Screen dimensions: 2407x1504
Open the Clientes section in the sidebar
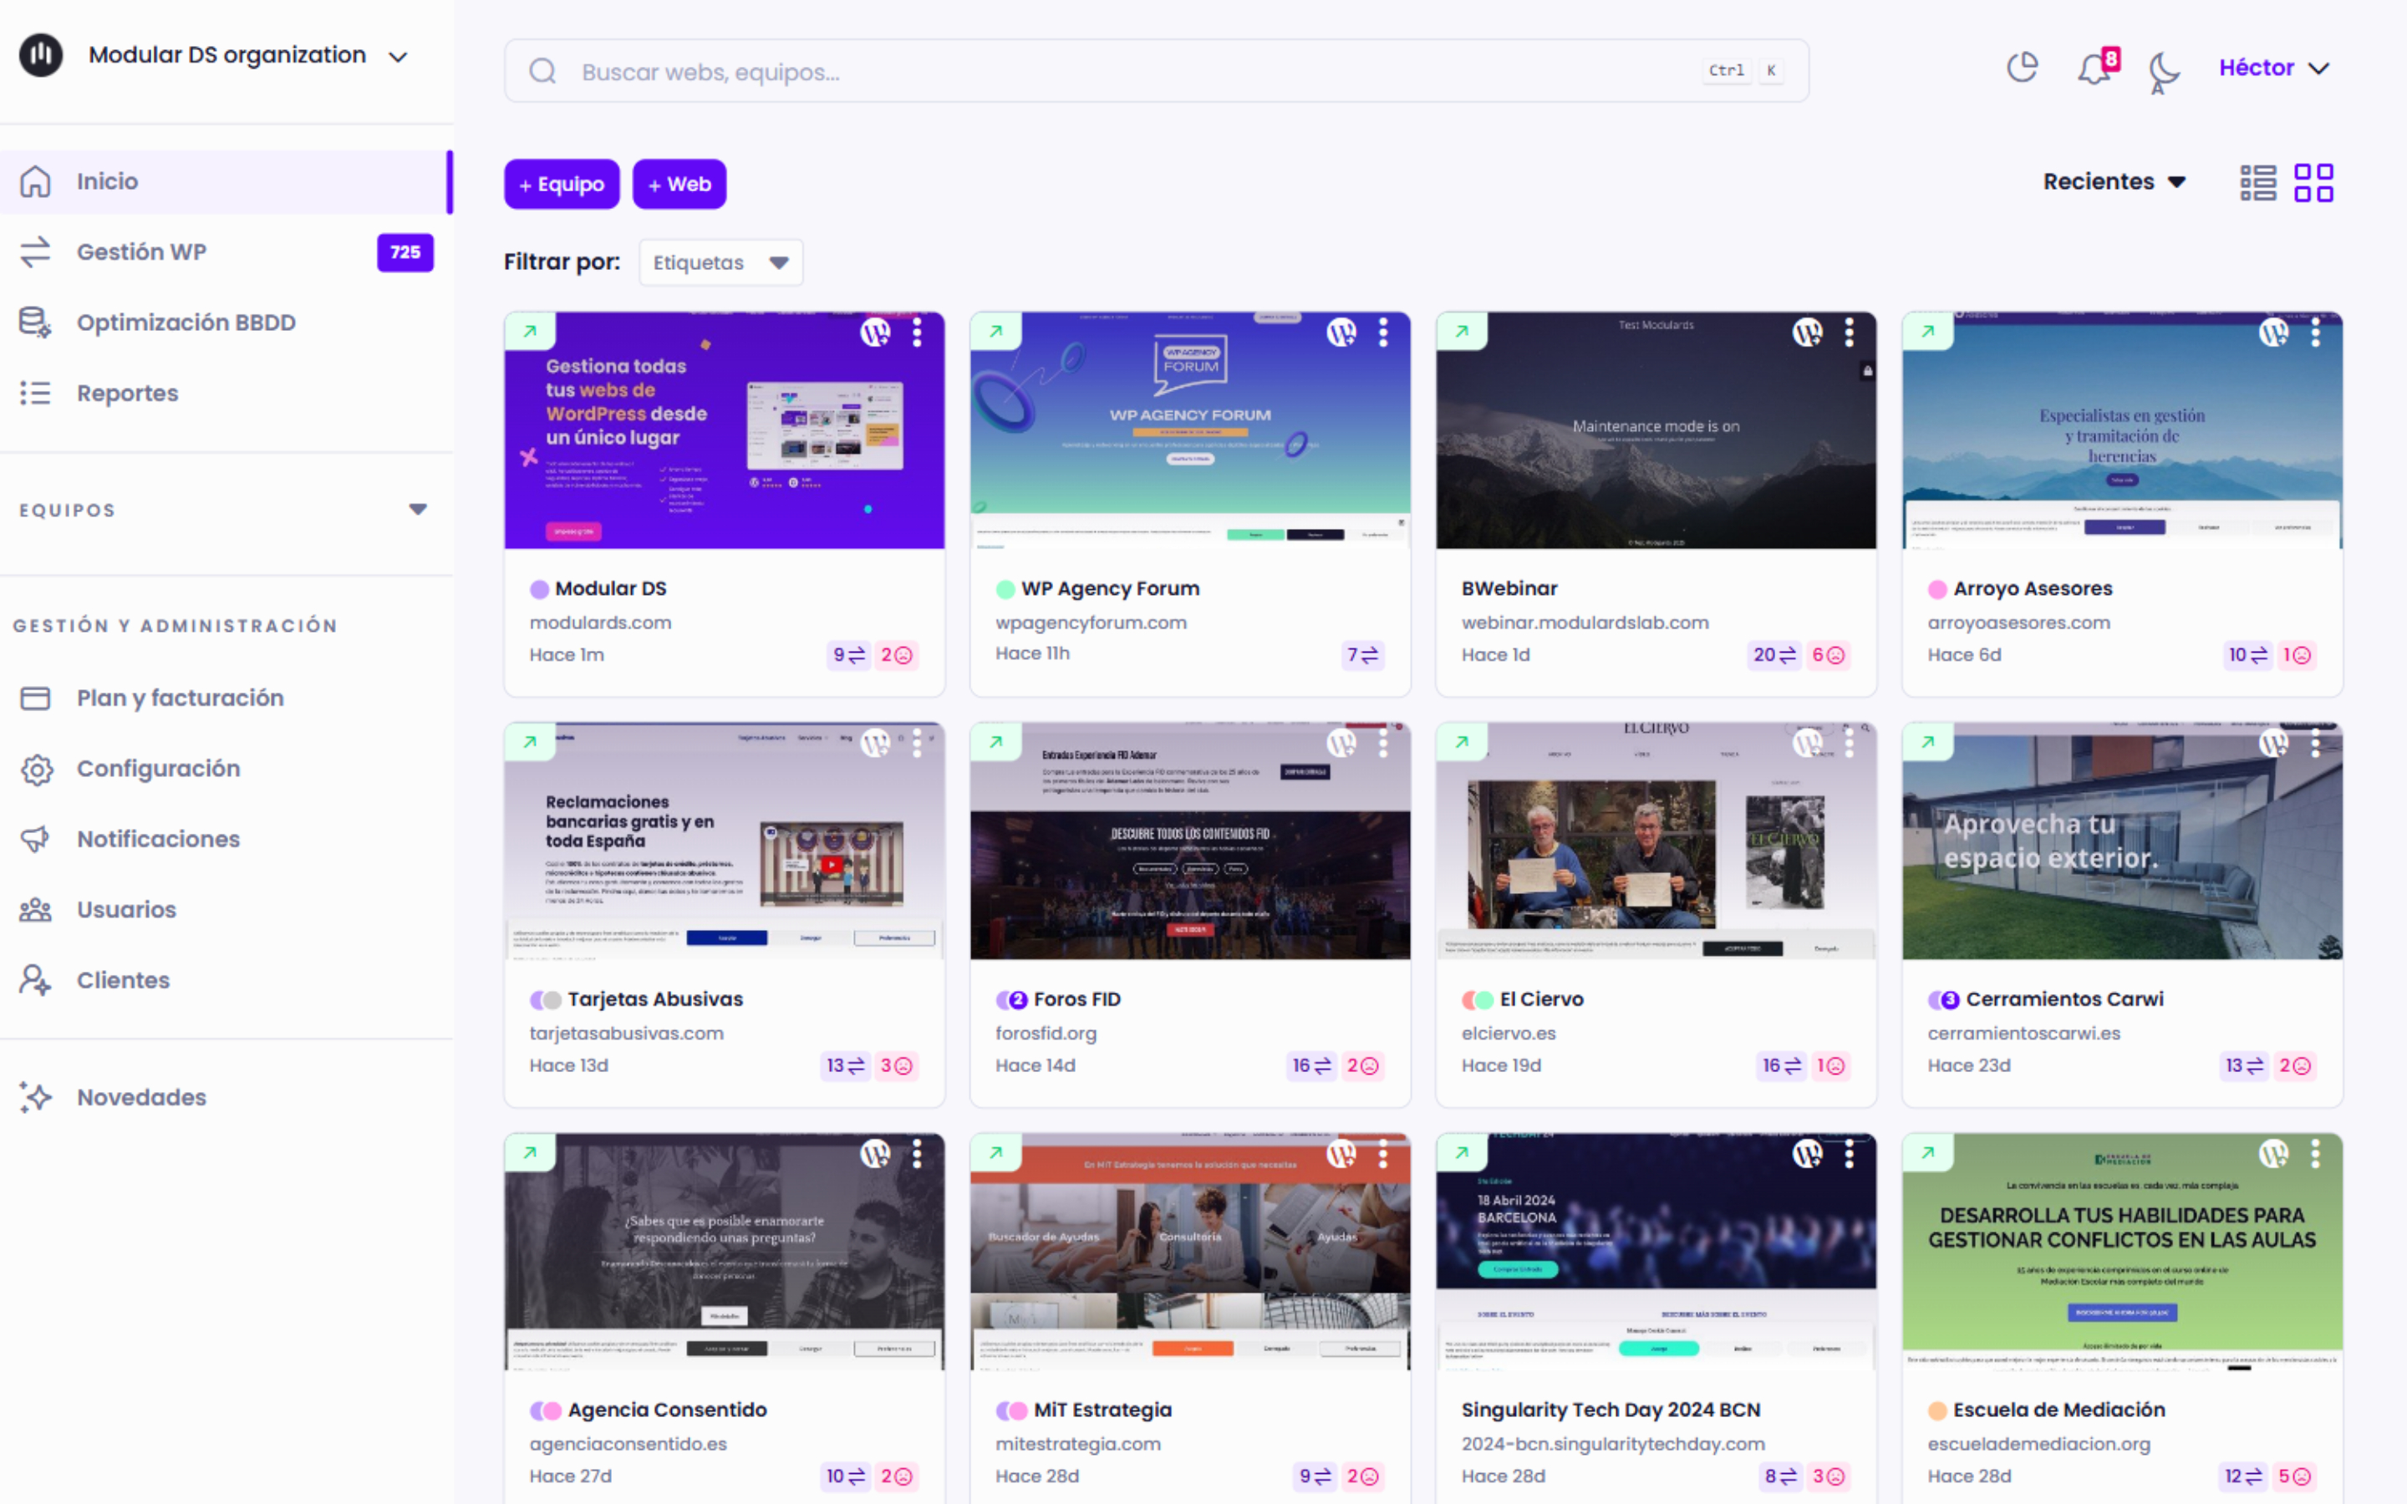click(122, 980)
